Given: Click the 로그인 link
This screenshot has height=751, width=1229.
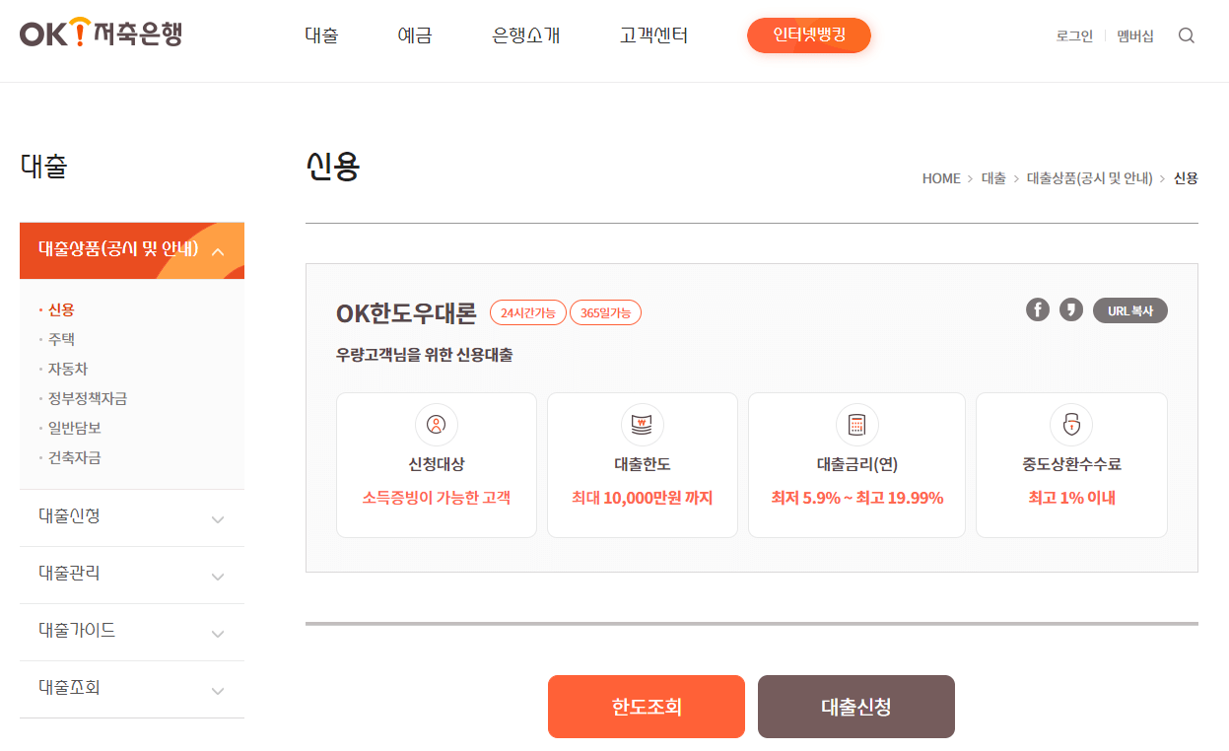Looking at the screenshot, I should pyautogui.click(x=1074, y=35).
